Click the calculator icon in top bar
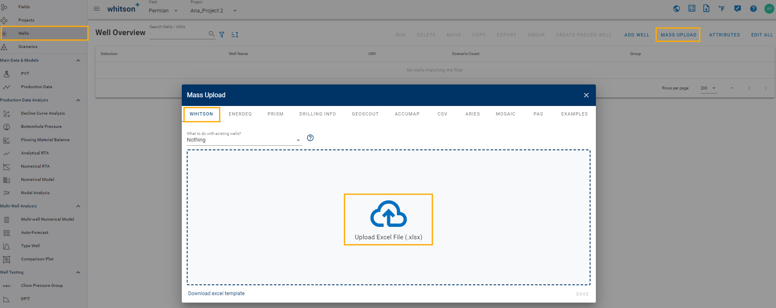The height and width of the screenshot is (308, 776). click(x=692, y=8)
